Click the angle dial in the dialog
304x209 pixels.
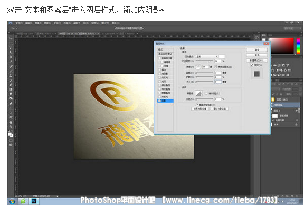[x=198, y=67]
